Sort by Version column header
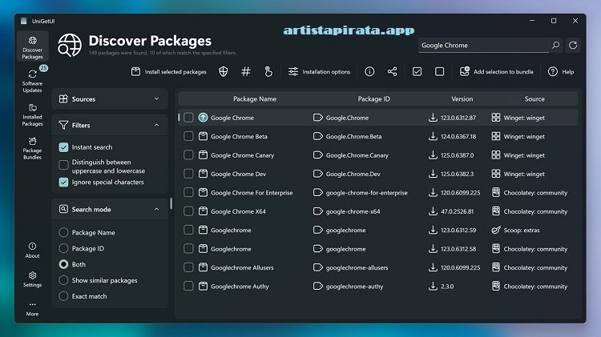The image size is (601, 337). click(x=462, y=98)
